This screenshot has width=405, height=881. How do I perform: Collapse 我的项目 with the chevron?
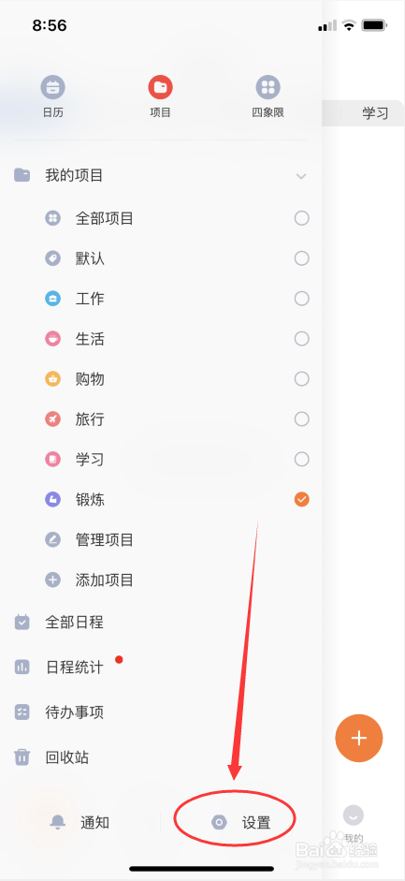[x=301, y=176]
